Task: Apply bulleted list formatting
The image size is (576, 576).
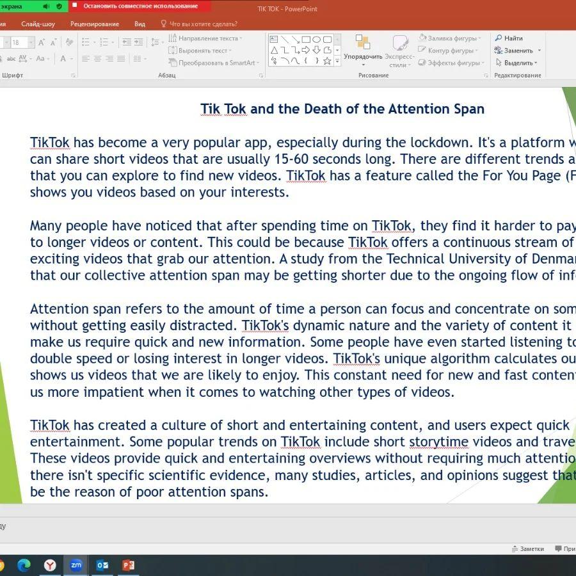Action: pos(86,42)
